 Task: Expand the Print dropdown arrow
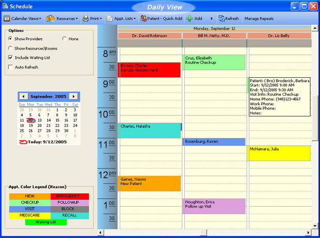(x=101, y=19)
